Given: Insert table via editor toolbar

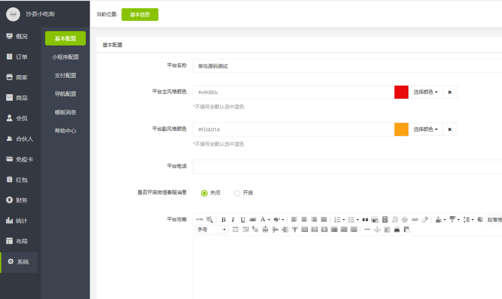Looking at the screenshot, I should (235, 230).
